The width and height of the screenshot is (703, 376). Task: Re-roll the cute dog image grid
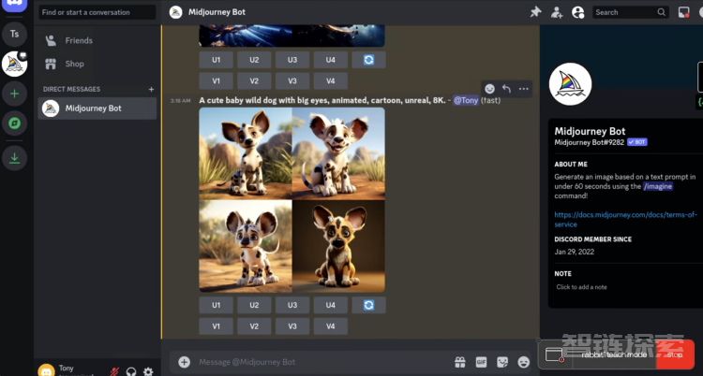click(368, 305)
